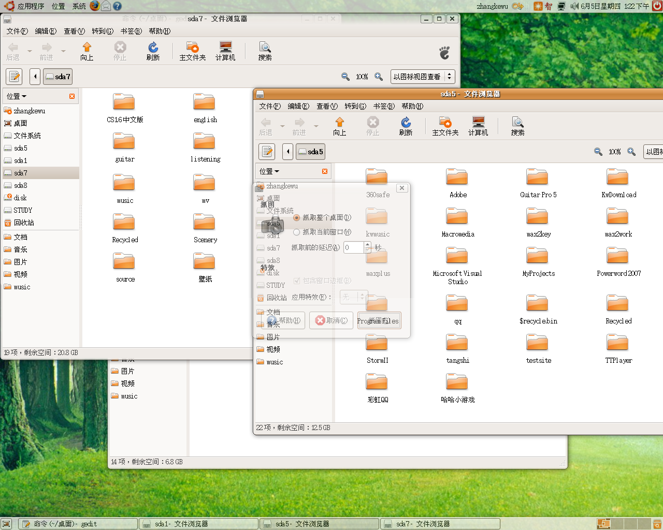663x530 pixels.
Task: Increase delay seconds with stepper up arrow
Action: 368,244
